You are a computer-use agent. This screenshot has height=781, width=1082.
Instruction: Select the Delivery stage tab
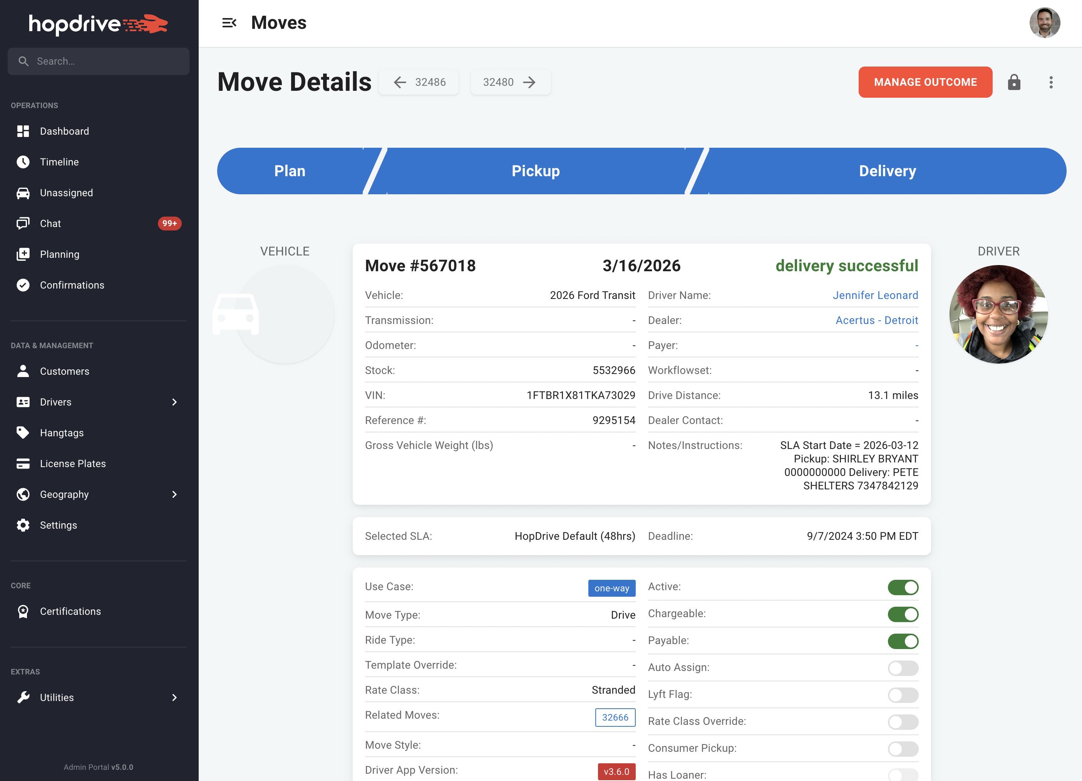coord(887,171)
